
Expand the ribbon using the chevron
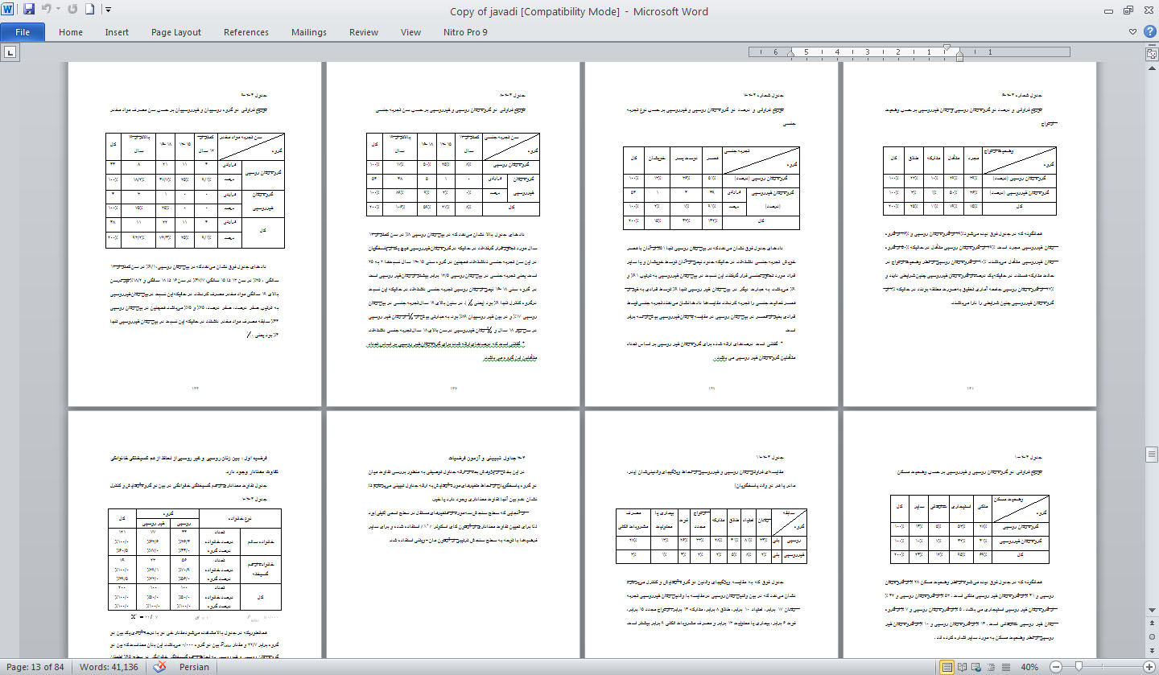point(1133,32)
